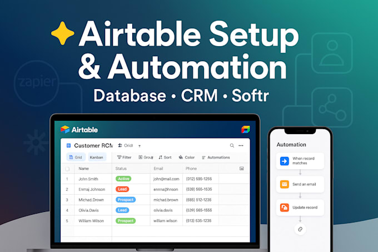Click the Airtable logo in laptop header
378x252 pixels.
pyautogui.click(x=79, y=130)
